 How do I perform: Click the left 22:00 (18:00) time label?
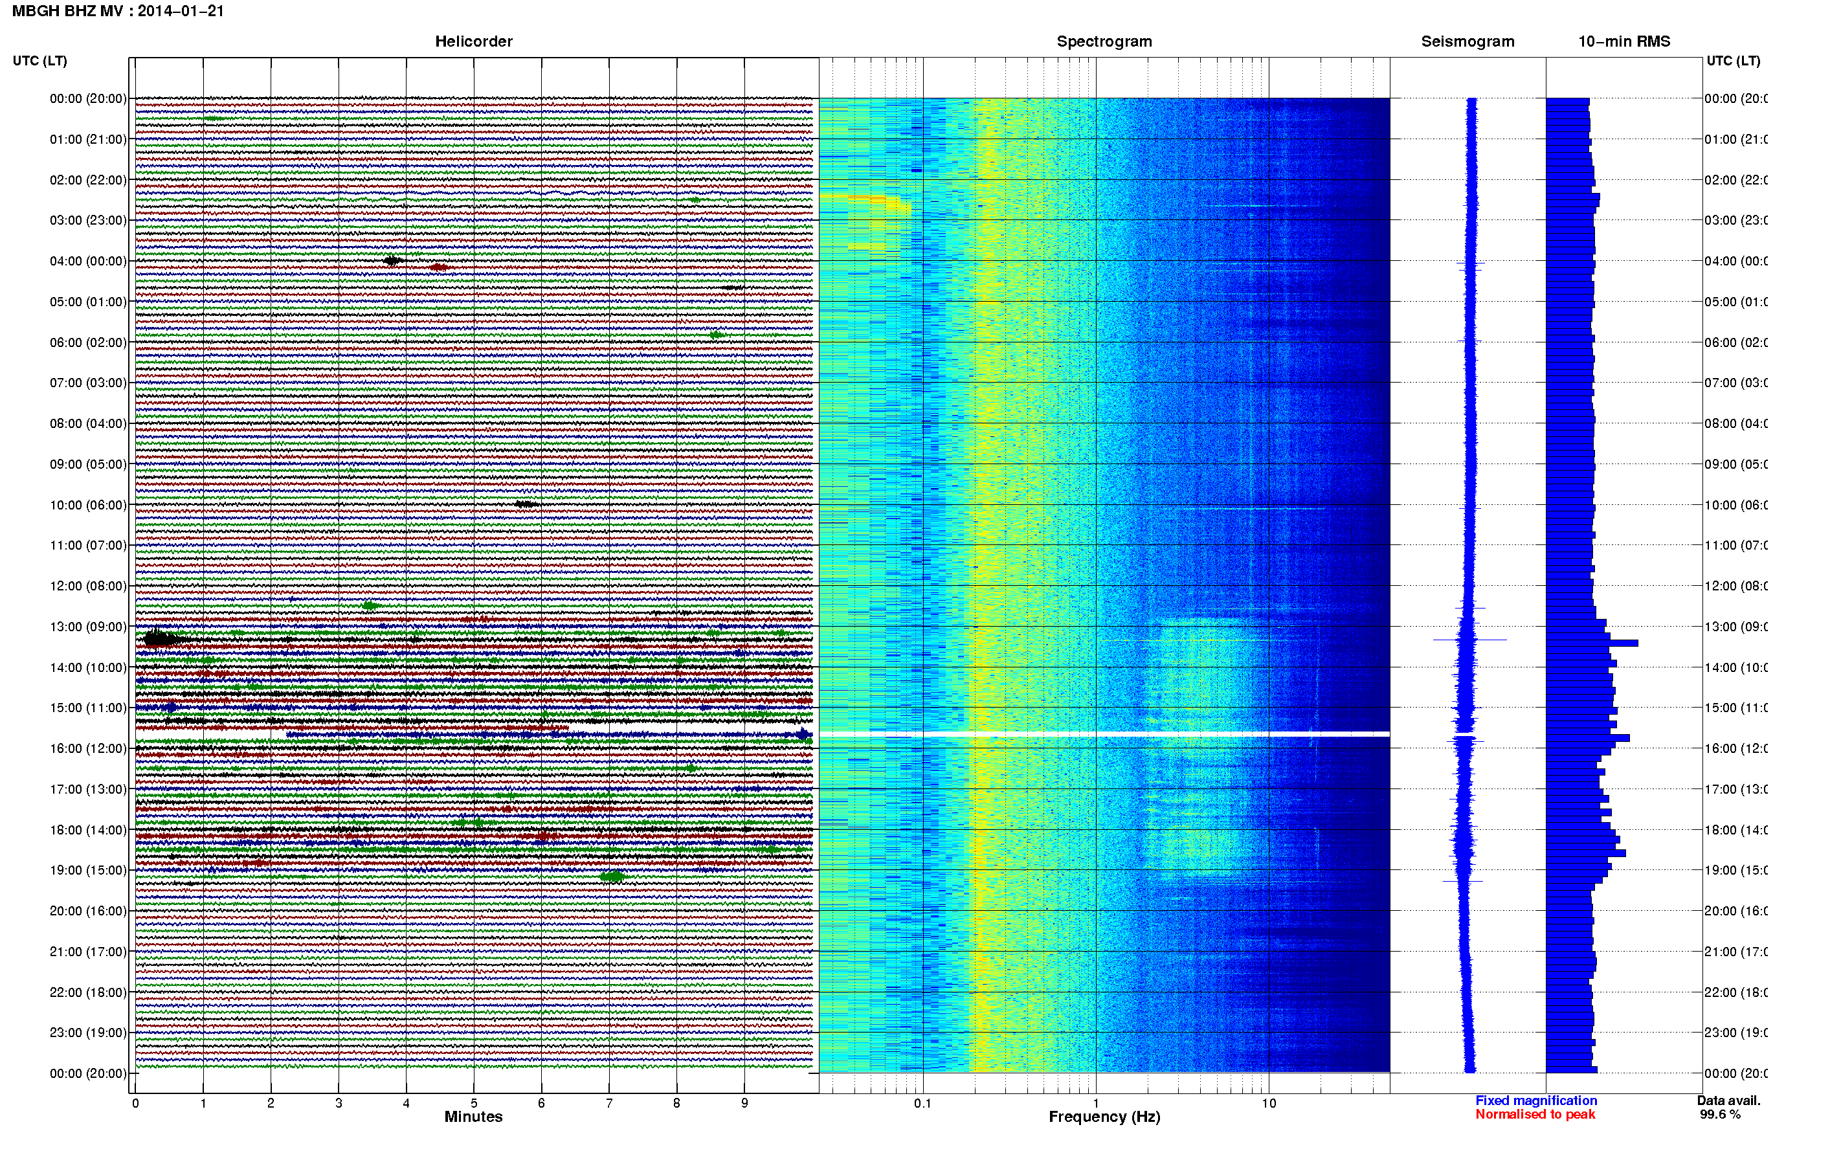tap(88, 992)
